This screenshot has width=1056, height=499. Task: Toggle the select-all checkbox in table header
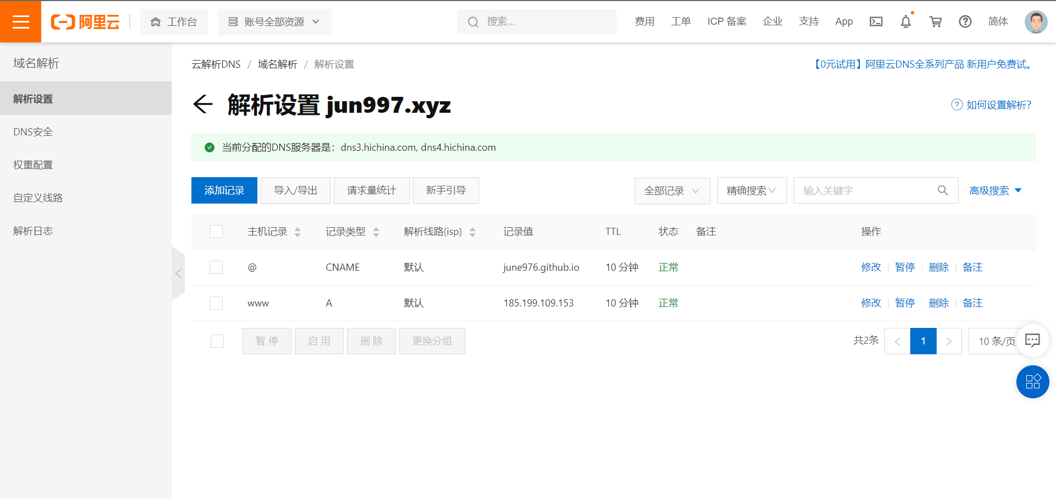pos(216,232)
